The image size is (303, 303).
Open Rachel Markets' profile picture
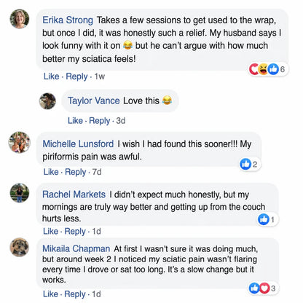click(20, 193)
